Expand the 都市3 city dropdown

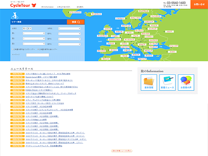click(69, 43)
